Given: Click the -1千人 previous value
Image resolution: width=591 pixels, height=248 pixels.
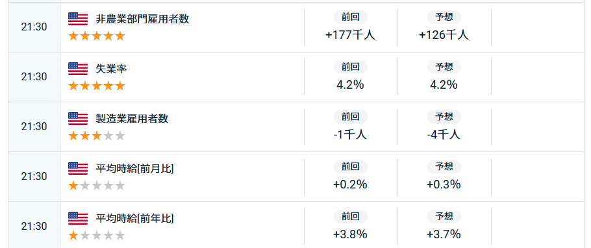Looking at the screenshot, I should pyautogui.click(x=351, y=135).
